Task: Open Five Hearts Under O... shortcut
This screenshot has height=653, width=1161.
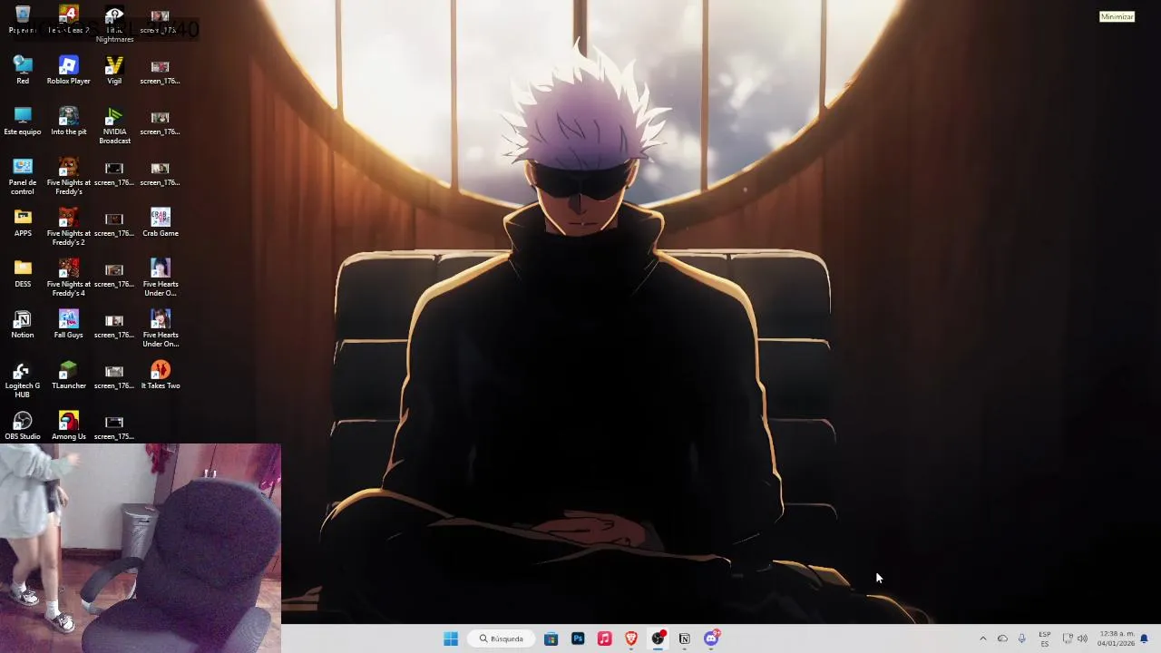Action: pyautogui.click(x=161, y=278)
